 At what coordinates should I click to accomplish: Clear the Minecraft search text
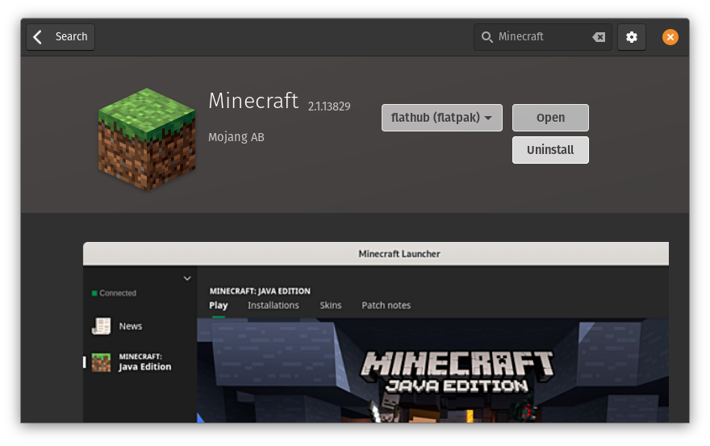pyautogui.click(x=599, y=37)
